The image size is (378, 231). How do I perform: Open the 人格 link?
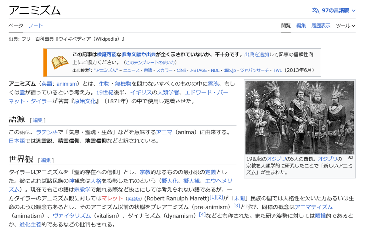96,181
